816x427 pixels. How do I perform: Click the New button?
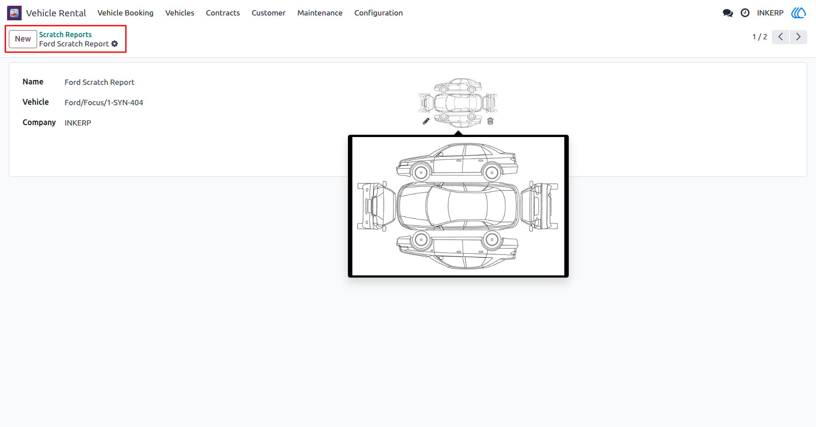click(x=23, y=39)
